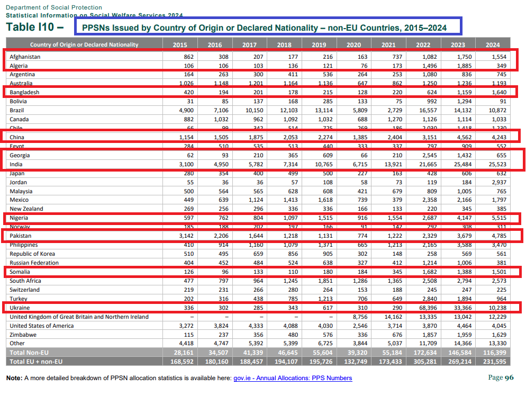
Task: Click the Somalia row label
Action: coord(20,272)
